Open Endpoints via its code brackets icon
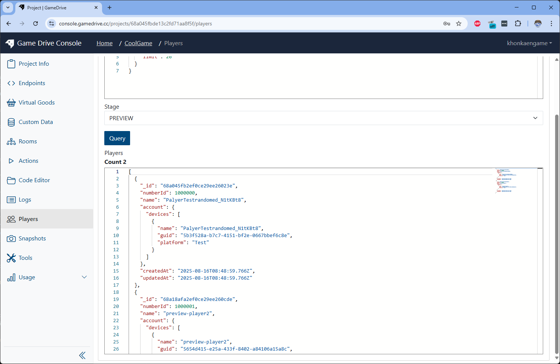 point(11,83)
